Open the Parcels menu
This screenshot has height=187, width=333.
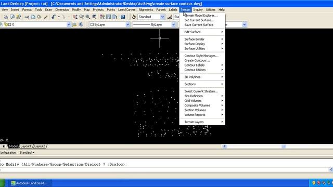(161, 10)
